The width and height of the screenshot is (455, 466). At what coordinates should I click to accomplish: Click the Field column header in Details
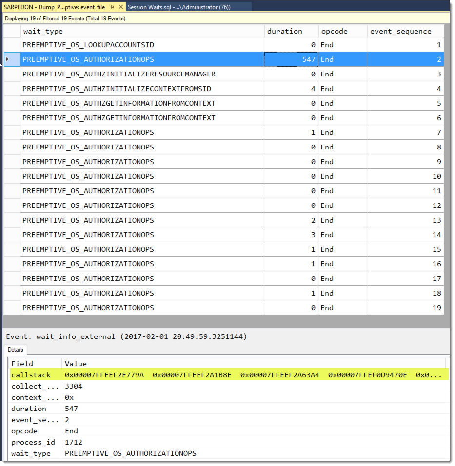[x=35, y=364]
